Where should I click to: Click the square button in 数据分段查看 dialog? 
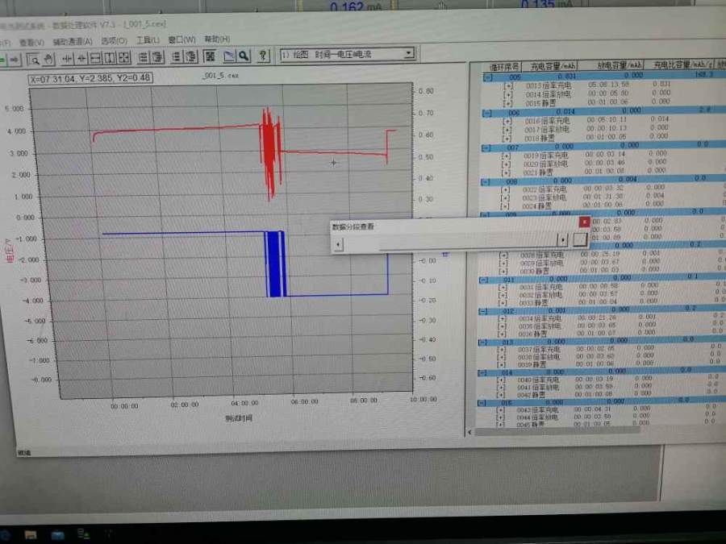pos(579,239)
